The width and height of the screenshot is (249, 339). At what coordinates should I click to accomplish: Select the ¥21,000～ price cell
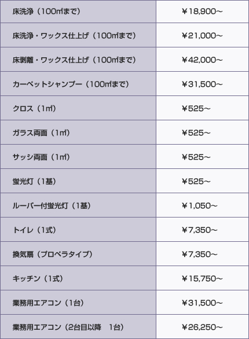[x=202, y=35]
